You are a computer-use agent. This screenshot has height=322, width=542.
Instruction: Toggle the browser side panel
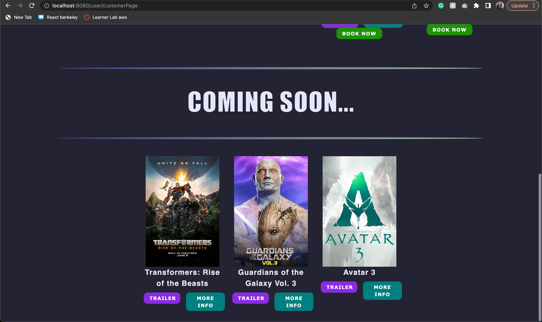coord(488,6)
